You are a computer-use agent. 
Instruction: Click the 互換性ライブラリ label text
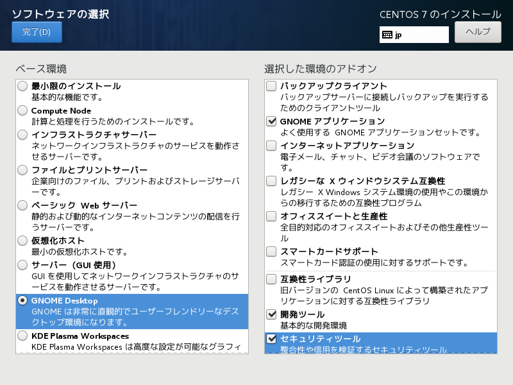point(315,279)
